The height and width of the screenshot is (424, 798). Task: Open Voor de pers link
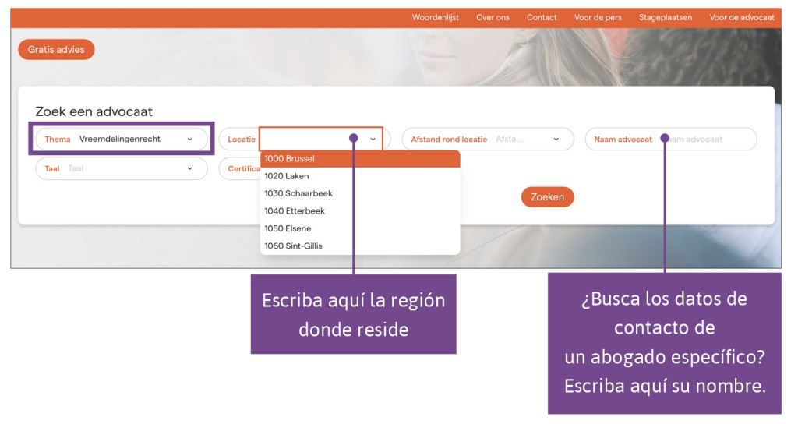pyautogui.click(x=598, y=17)
